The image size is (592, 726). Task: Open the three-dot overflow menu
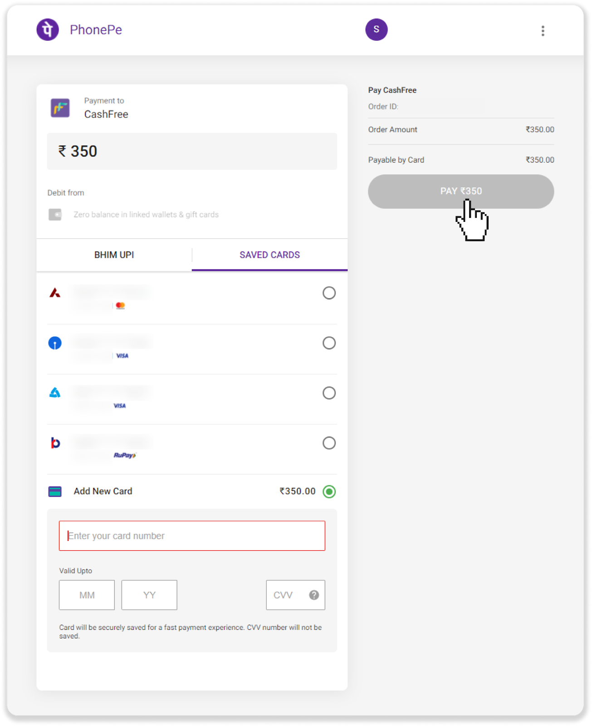[543, 31]
